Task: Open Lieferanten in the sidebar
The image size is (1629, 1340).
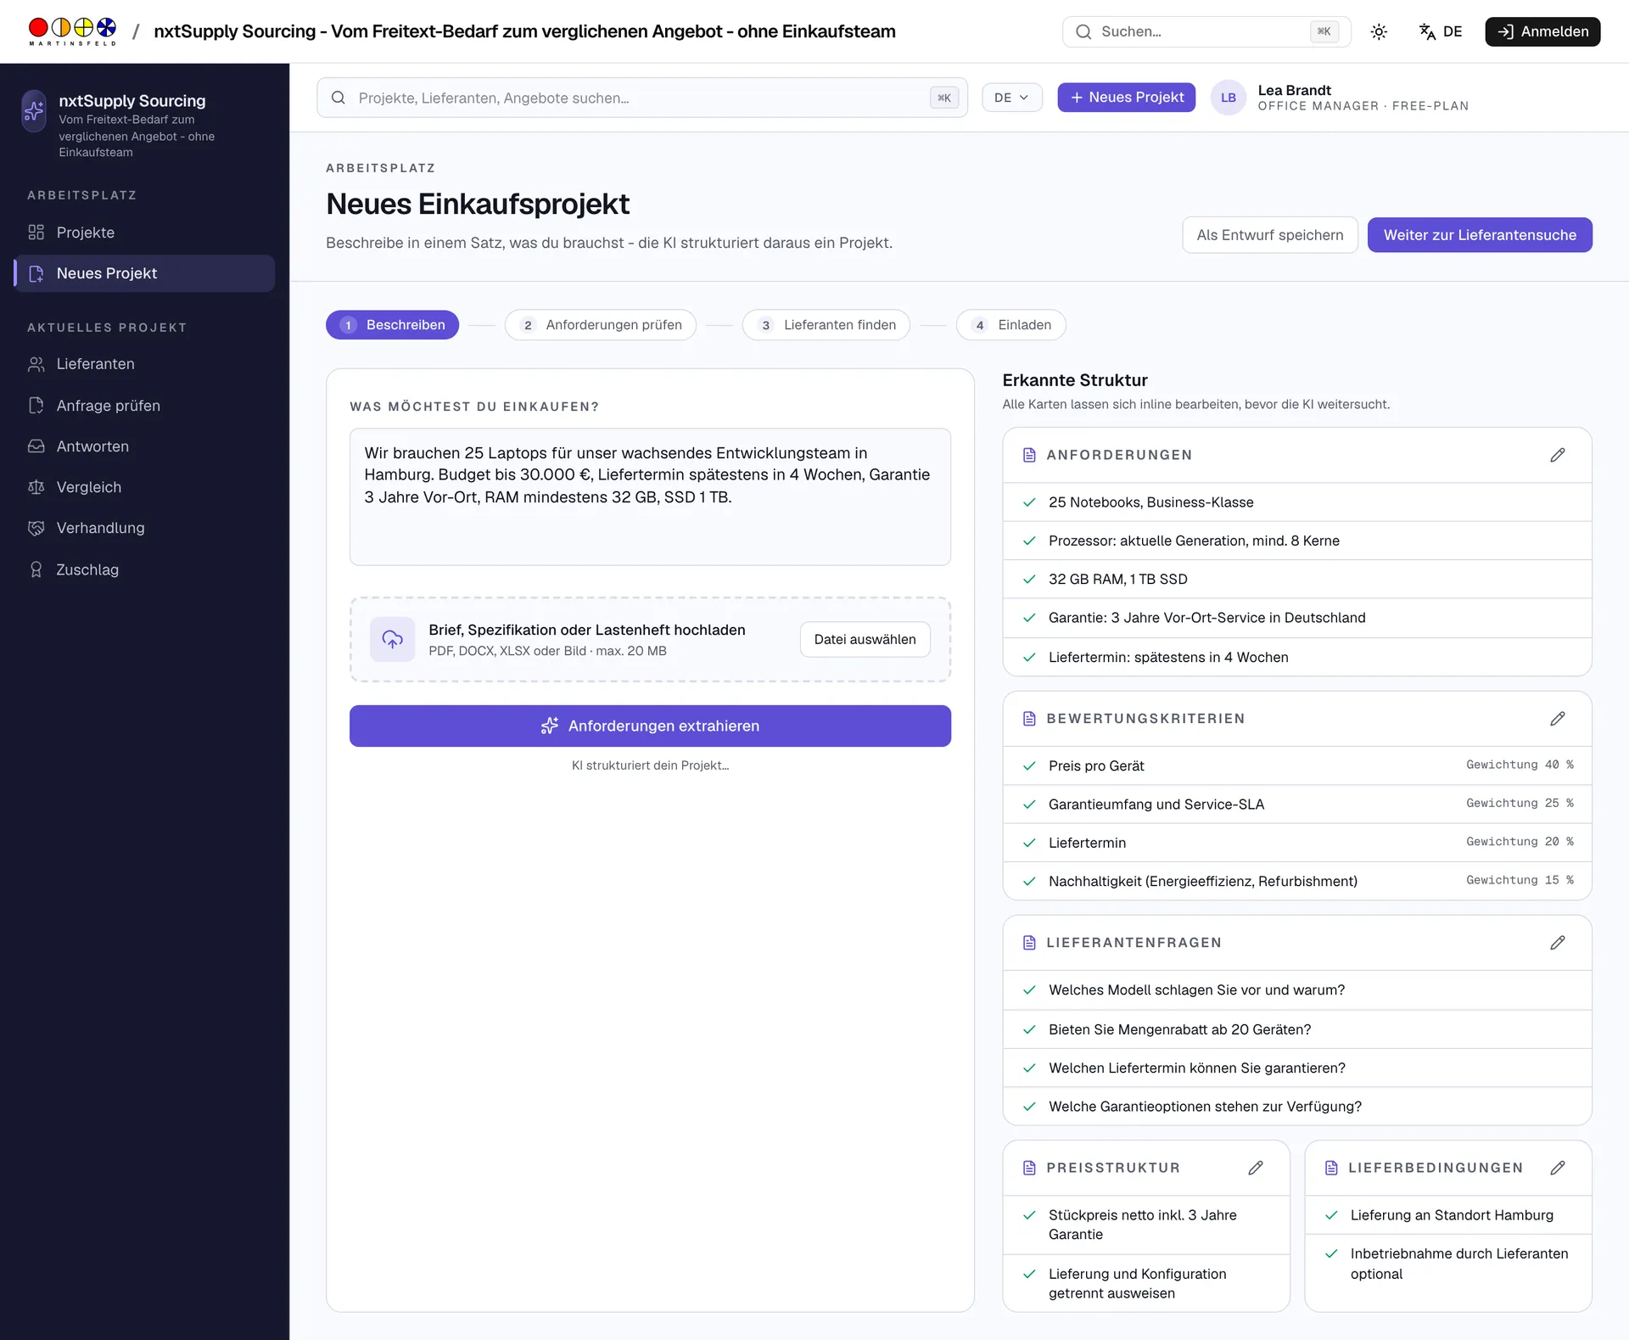Action: click(144, 364)
